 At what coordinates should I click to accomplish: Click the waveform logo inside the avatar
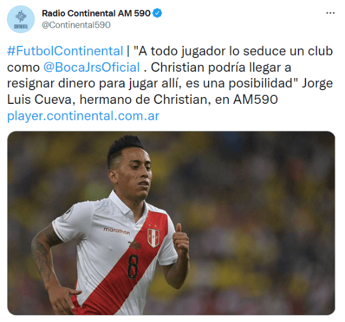pyautogui.click(x=21, y=16)
